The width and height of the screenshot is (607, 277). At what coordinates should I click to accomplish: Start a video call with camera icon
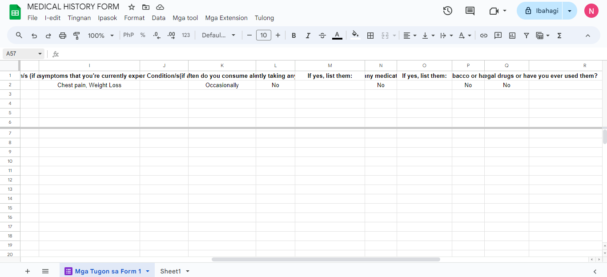(494, 11)
